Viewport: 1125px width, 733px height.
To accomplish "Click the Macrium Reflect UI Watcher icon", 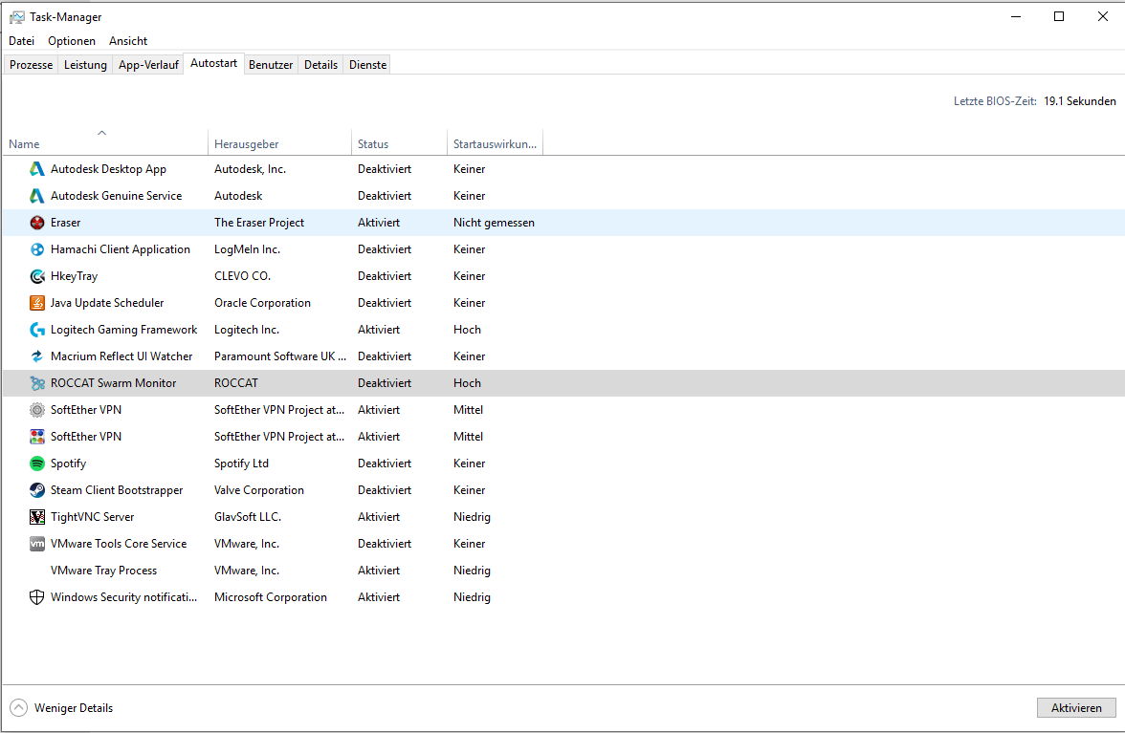I will [x=37, y=356].
